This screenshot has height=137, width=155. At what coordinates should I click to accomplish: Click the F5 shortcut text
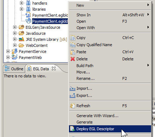pos(124,106)
